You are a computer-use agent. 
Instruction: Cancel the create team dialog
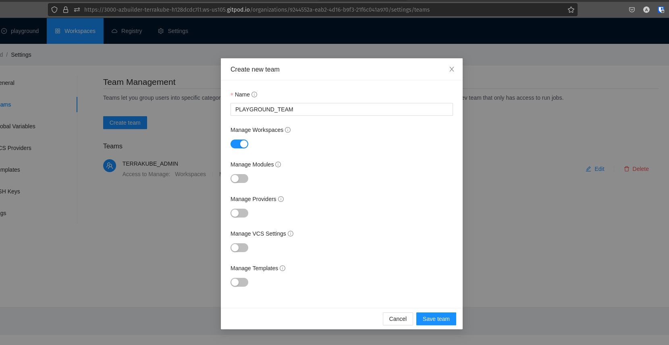pos(398,319)
